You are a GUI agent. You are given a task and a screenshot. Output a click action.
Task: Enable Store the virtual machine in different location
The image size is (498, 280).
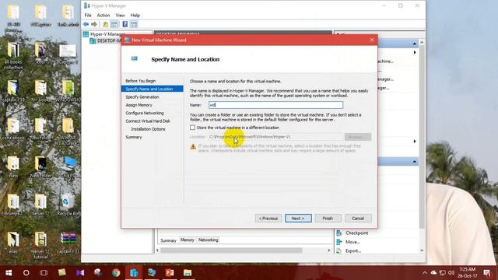click(x=192, y=128)
